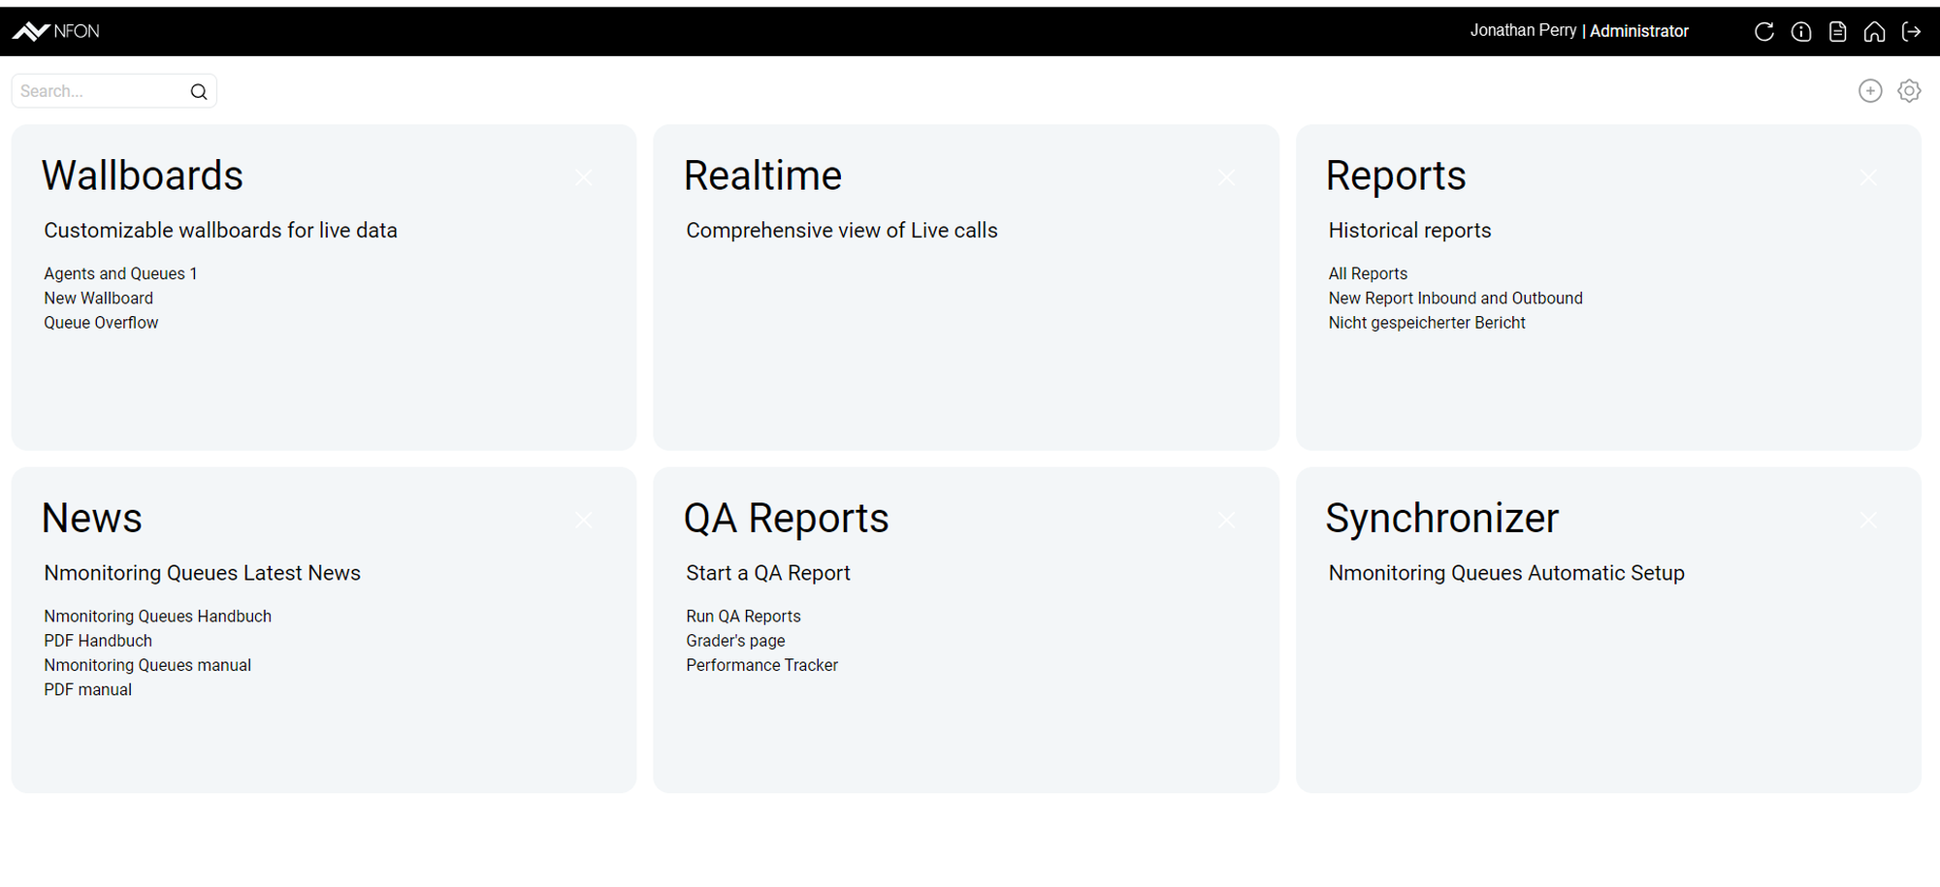Open Agents and Queues 1 wallboard

(x=120, y=274)
